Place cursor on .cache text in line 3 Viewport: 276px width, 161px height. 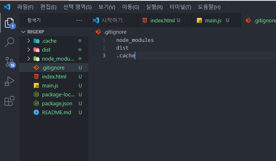point(126,55)
